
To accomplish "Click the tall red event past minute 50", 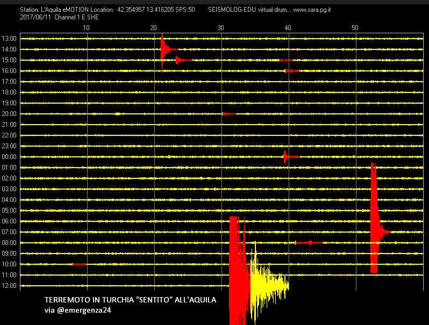I will pyautogui.click(x=375, y=218).
